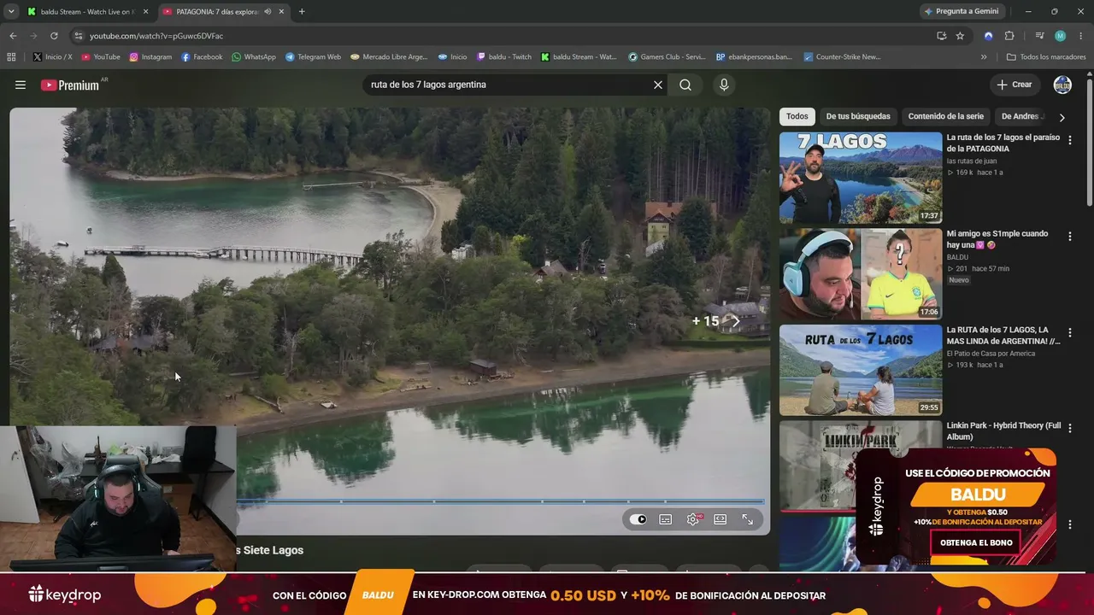Bookmark this page with the star icon

coord(960,36)
